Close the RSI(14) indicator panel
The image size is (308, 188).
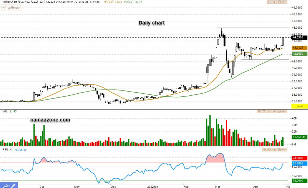click(265, 150)
